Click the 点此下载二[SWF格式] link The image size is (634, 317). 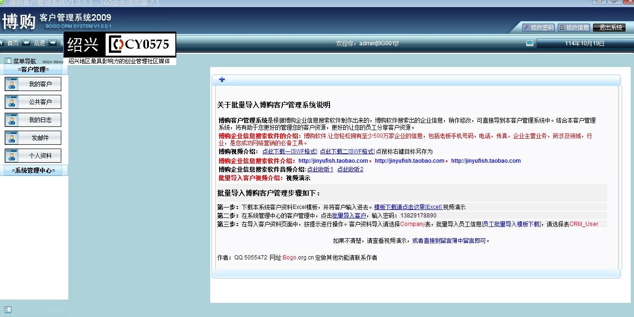(347, 151)
